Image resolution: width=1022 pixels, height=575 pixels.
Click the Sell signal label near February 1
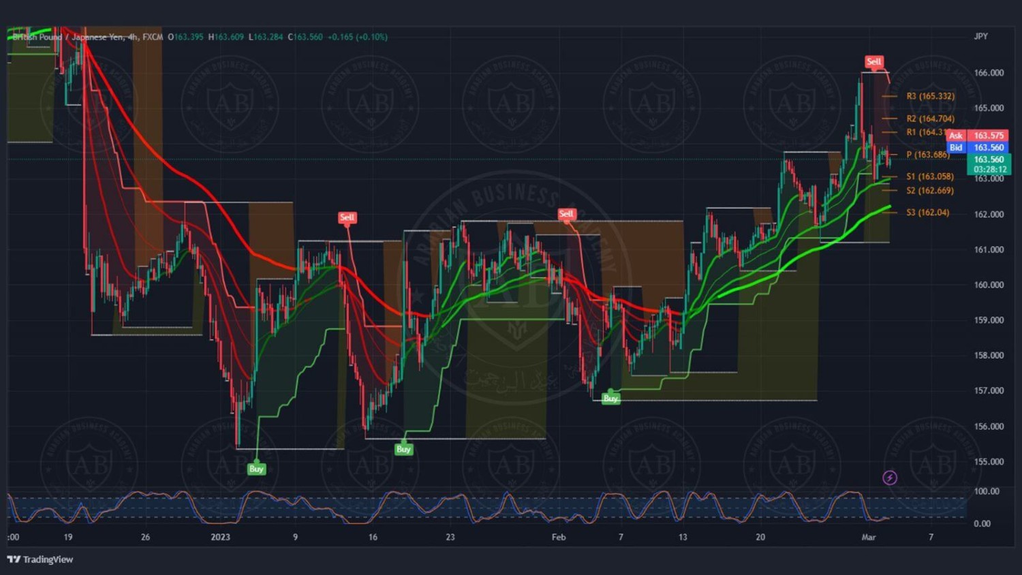(566, 214)
